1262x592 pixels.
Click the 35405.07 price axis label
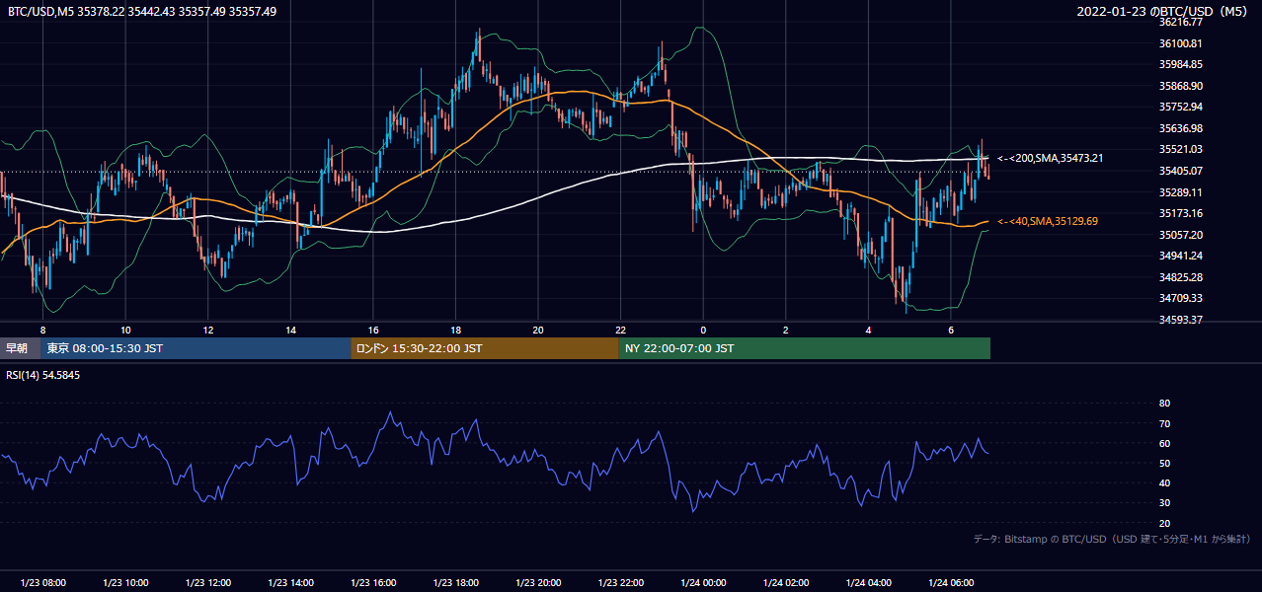pyautogui.click(x=1181, y=171)
